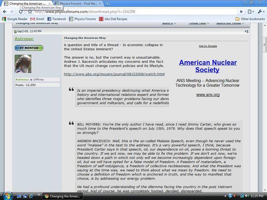267x200 pixels.
Task: Open the Physics Forums bookmark
Action: [82, 19]
